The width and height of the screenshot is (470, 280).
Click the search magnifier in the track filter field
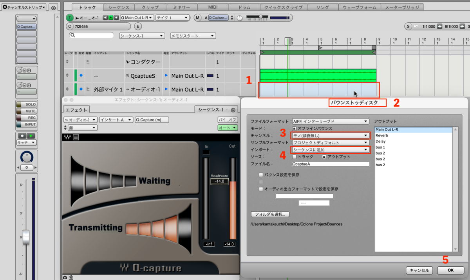72,35
